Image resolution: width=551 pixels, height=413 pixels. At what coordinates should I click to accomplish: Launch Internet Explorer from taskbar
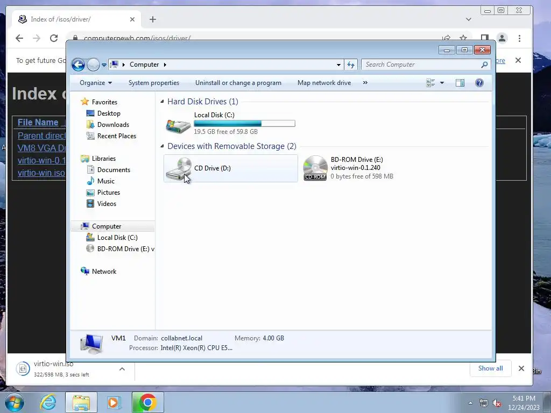point(48,402)
